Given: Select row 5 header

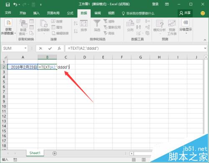Looking at the screenshot, I should pyautogui.click(x=4, y=82).
